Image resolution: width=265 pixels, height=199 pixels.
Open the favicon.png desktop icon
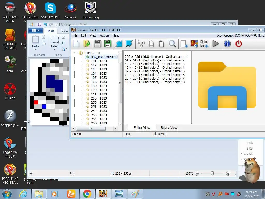90,10
